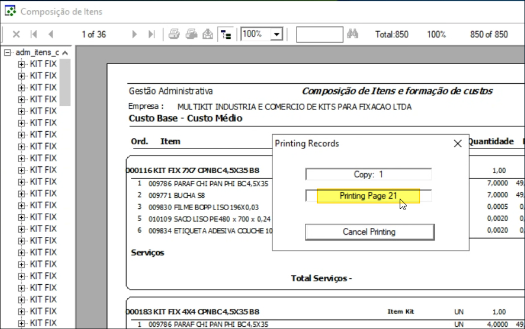The height and width of the screenshot is (329, 525).
Task: Expand the first KIT FIX tree node
Action: click(21, 64)
